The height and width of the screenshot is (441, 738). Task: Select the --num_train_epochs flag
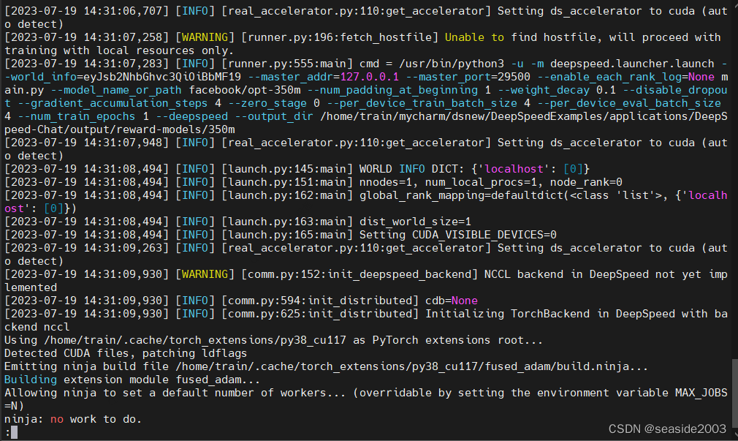click(x=77, y=116)
